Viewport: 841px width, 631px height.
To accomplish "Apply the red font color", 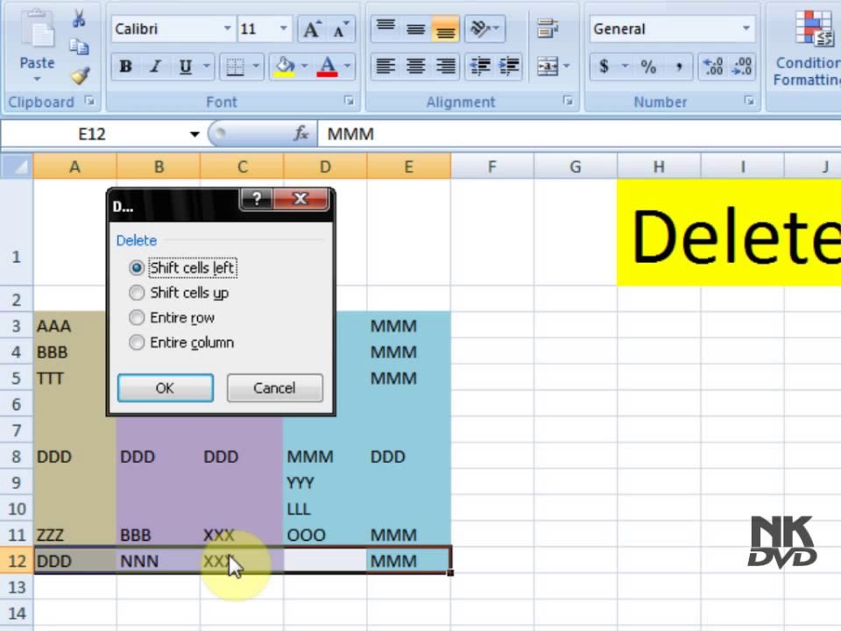I will (327, 67).
